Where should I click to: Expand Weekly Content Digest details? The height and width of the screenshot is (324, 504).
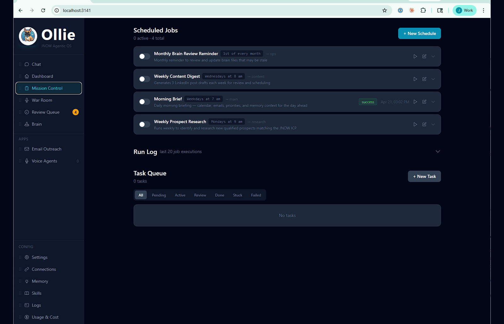coord(433,79)
